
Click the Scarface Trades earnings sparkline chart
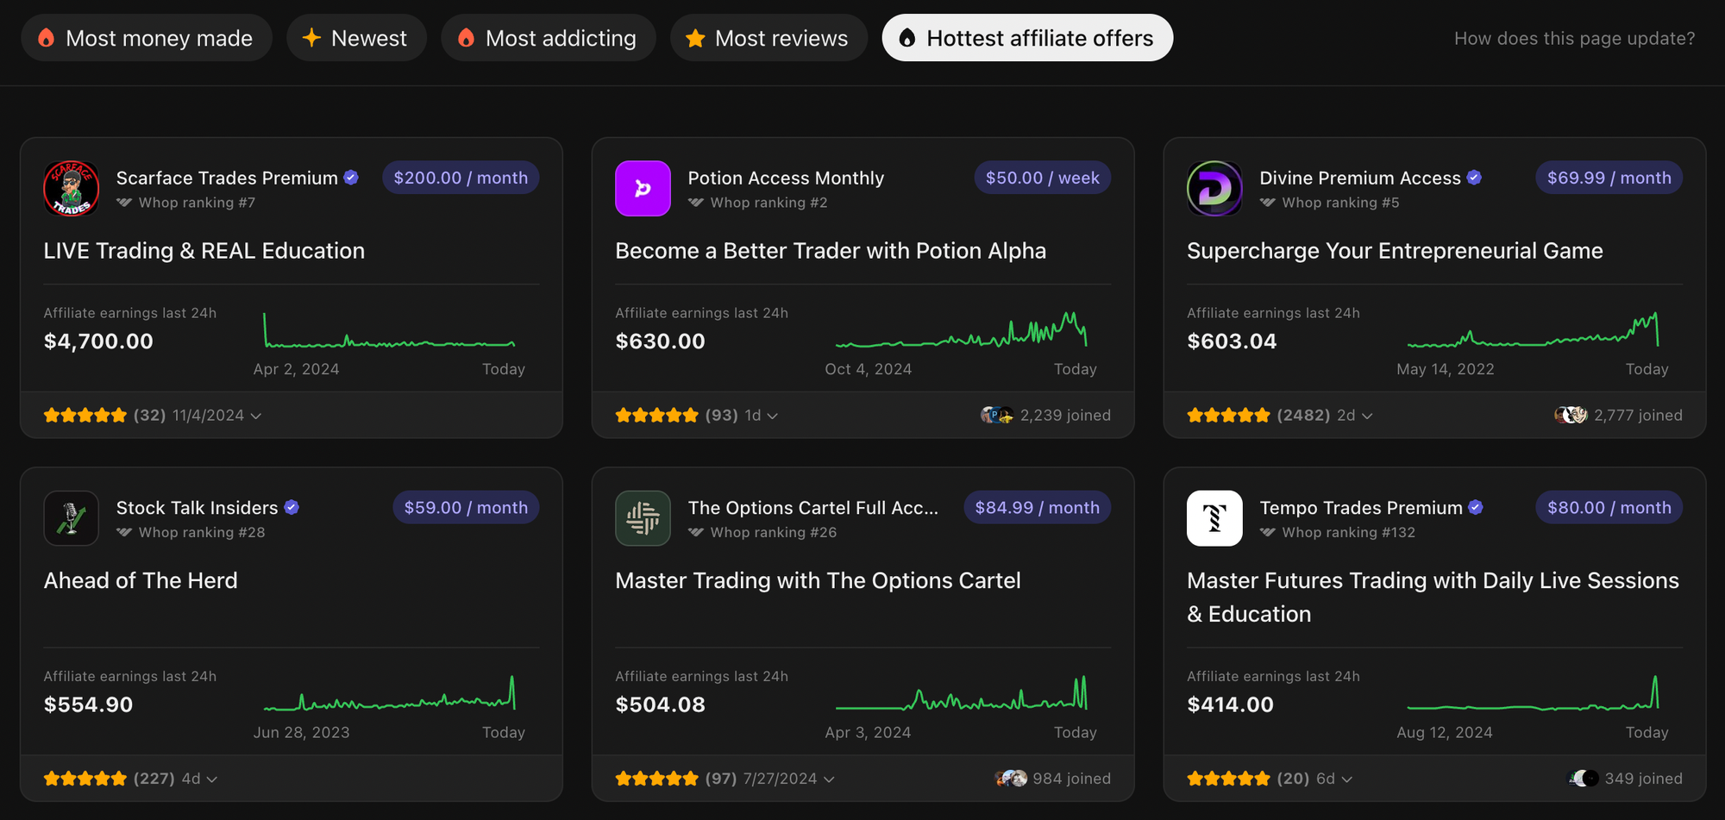(x=389, y=330)
